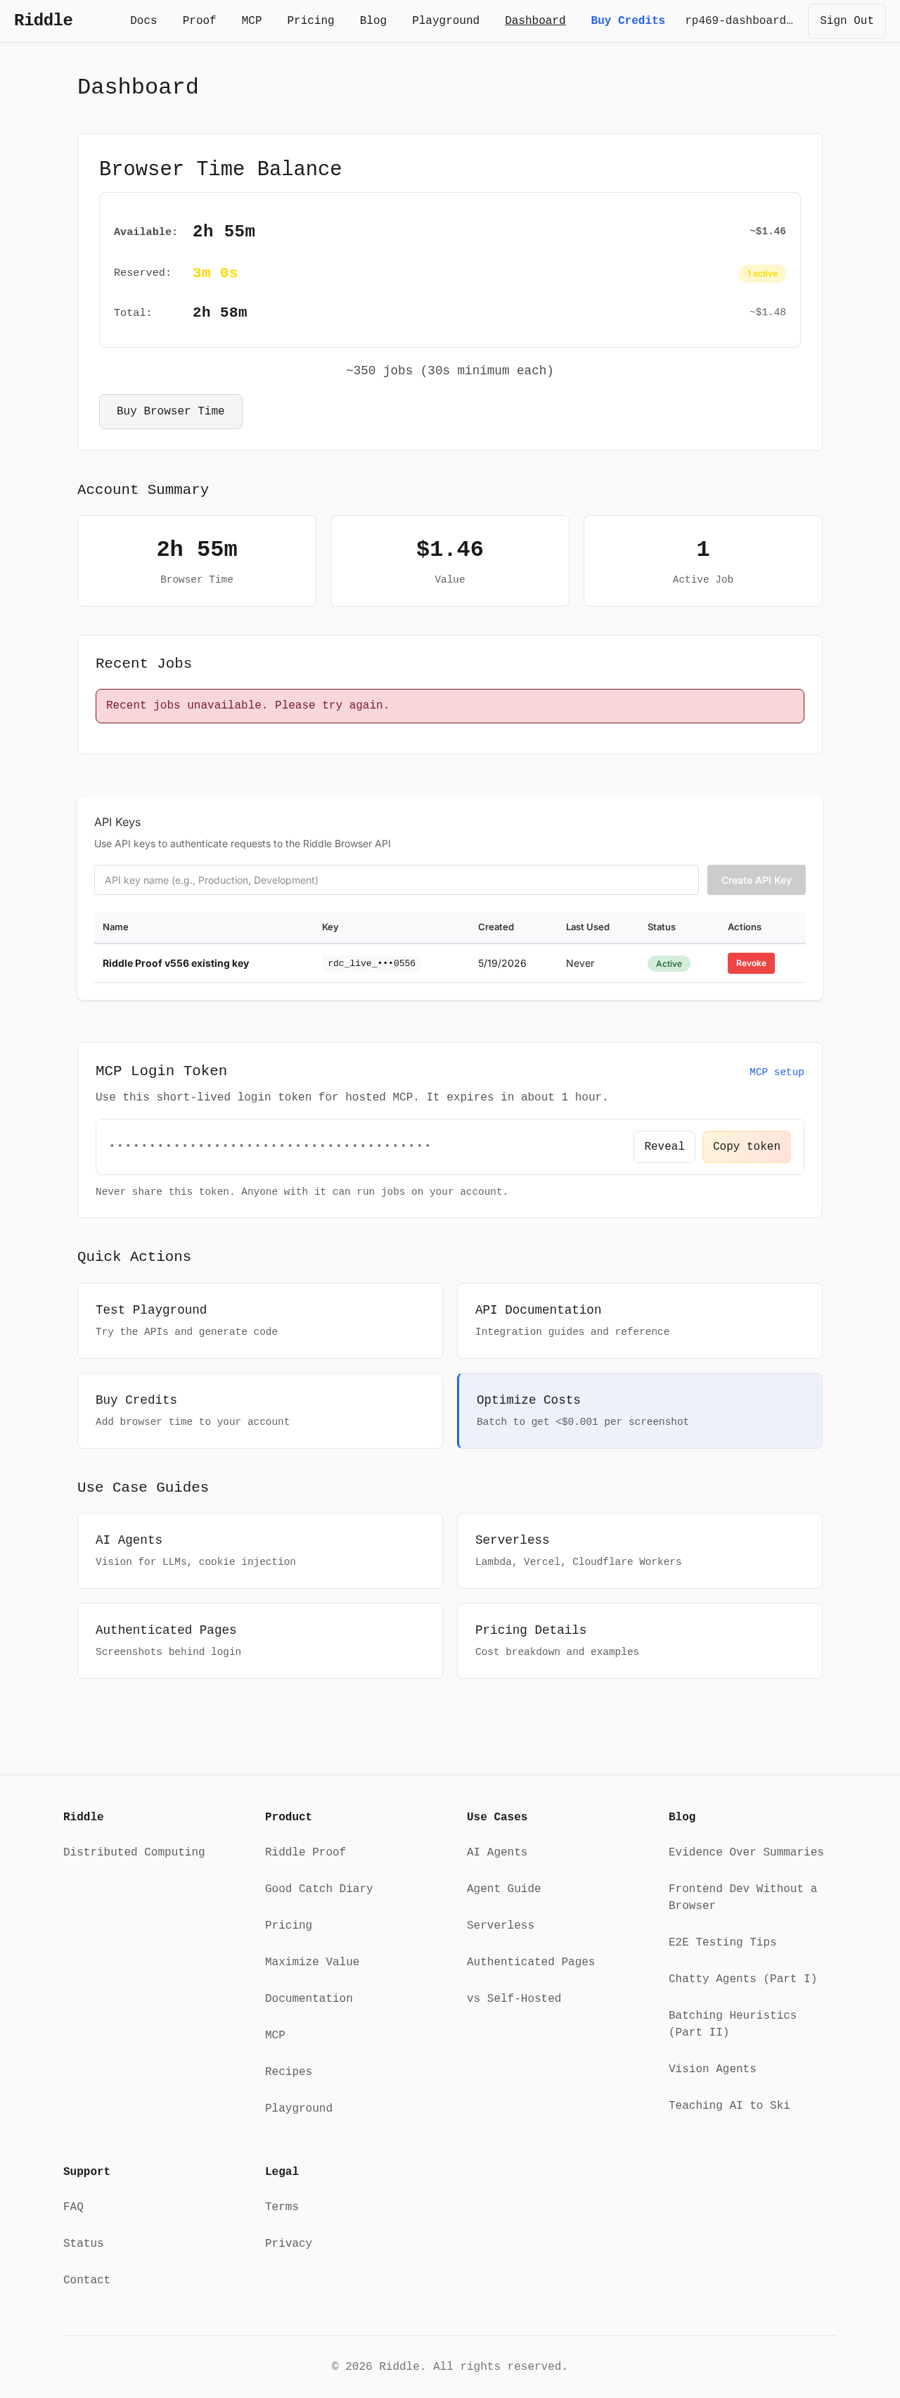
Task: Open Status footer link
Action: (x=83, y=2243)
